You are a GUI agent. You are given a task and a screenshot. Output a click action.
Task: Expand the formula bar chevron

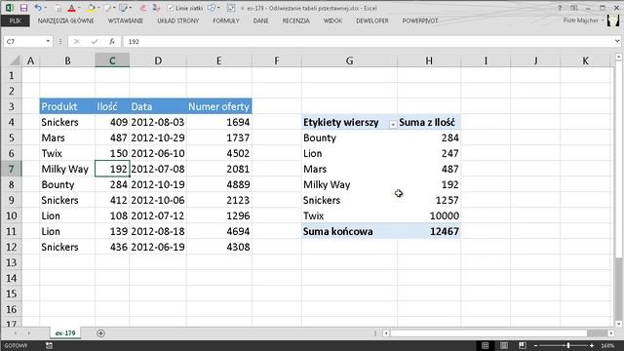pos(617,41)
